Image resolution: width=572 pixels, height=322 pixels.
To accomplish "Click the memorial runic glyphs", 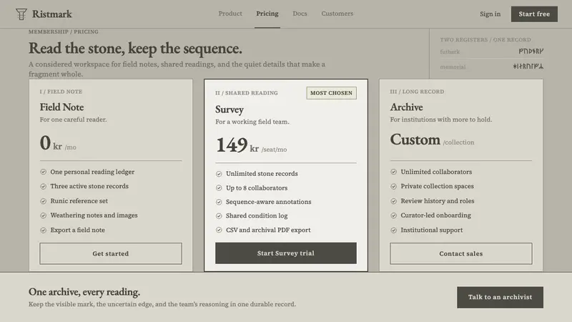I will coord(528,67).
